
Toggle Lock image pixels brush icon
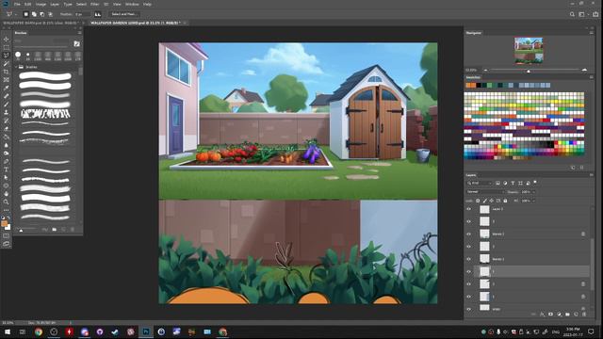coord(485,201)
